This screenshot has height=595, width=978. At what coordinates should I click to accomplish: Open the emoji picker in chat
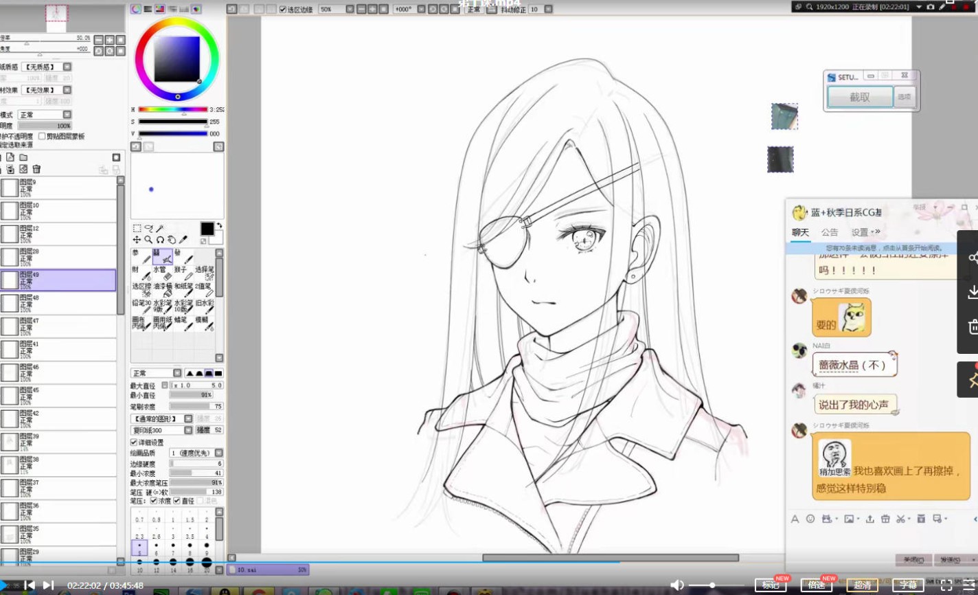810,519
